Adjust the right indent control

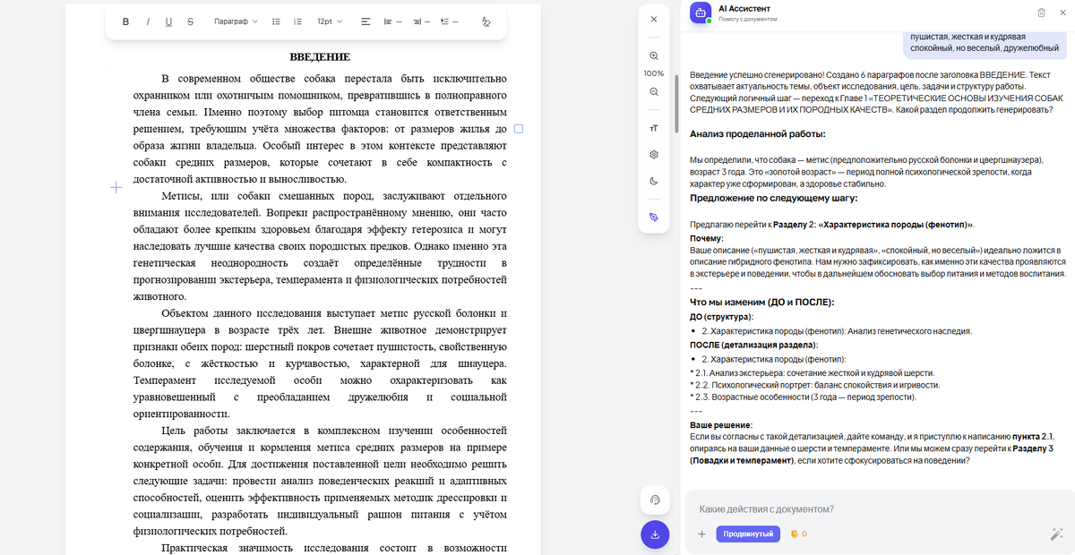[421, 21]
